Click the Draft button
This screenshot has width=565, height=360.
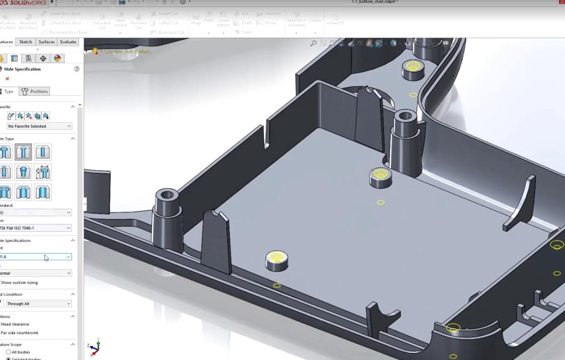click(242, 23)
